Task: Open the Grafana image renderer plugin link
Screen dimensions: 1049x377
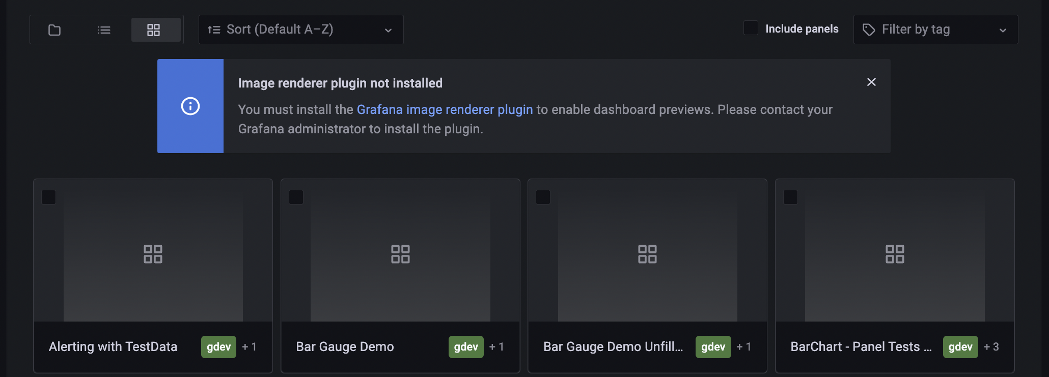Action: point(445,109)
